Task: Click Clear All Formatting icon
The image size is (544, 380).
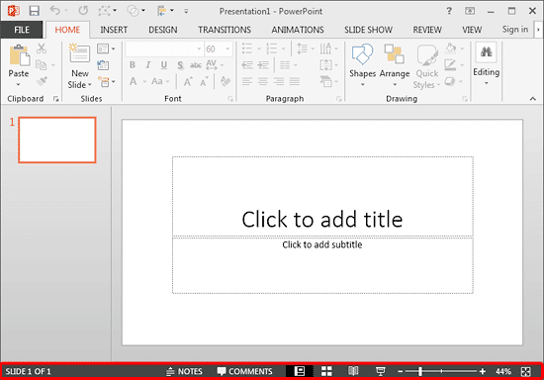Action: coord(226,81)
